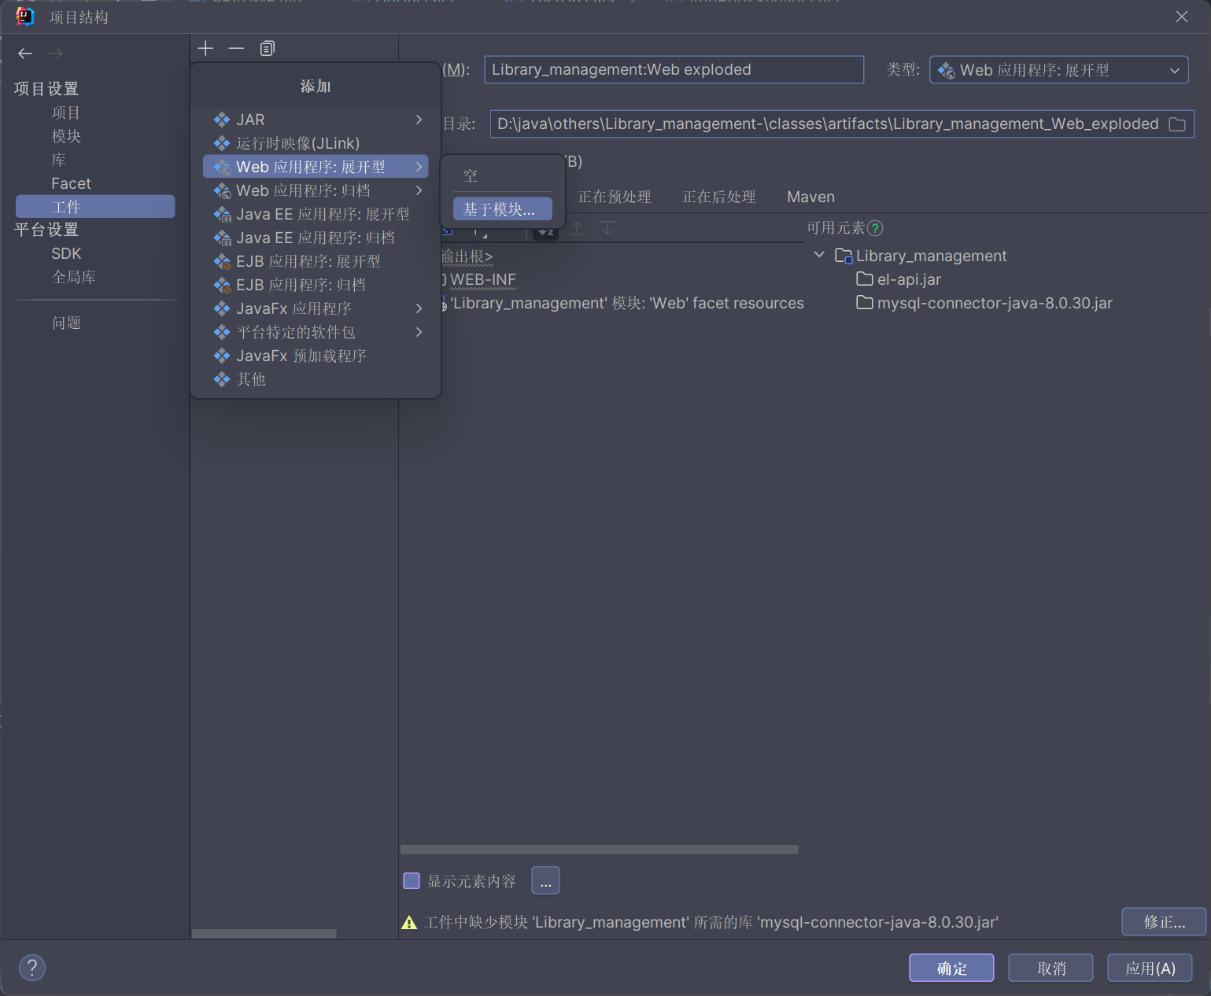Toggle the show element contents checkbox
The image size is (1211, 996).
tap(412, 881)
